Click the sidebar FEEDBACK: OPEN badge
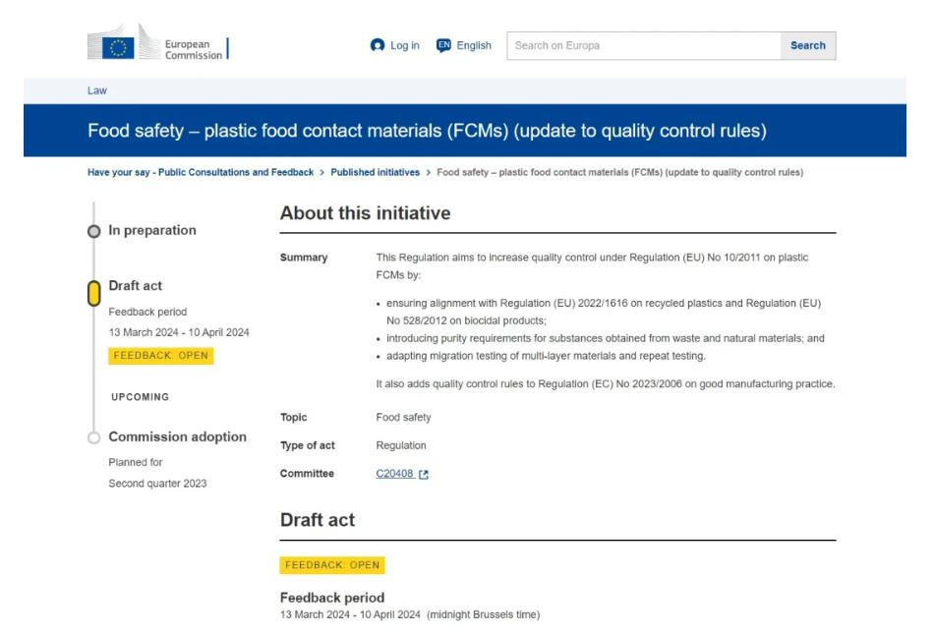This screenshot has height=636, width=934. [160, 355]
